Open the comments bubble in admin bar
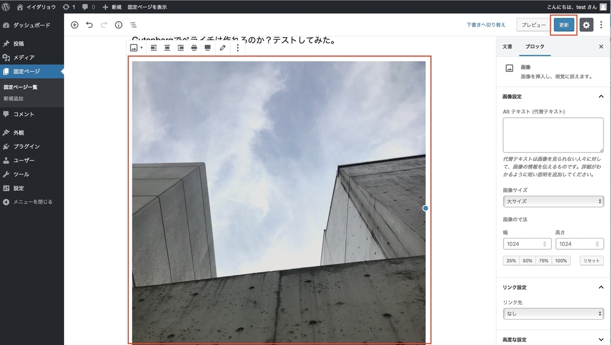 pos(88,7)
